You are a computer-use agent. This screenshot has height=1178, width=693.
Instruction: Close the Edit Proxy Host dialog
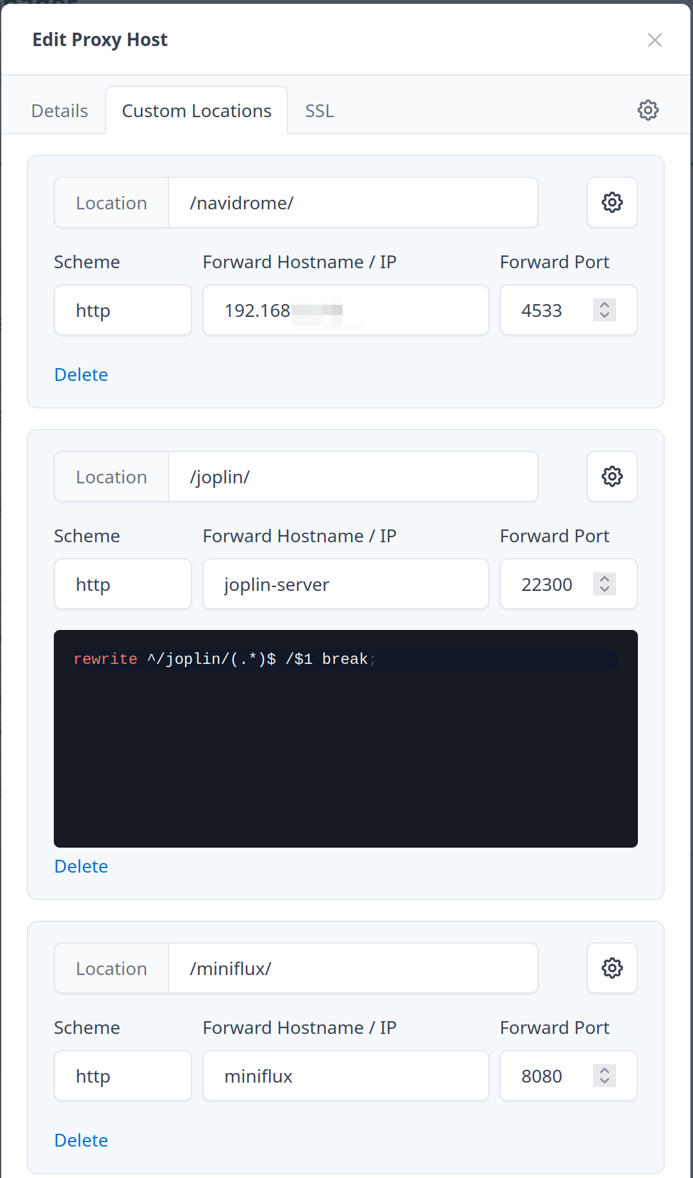654,40
